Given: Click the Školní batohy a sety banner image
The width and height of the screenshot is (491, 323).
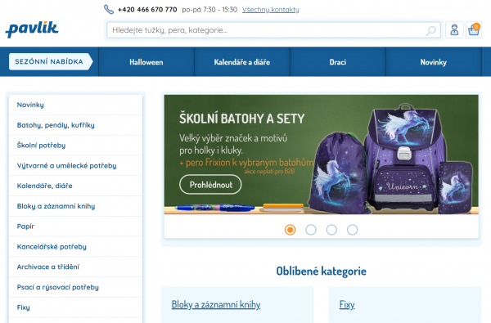Looking at the screenshot, I should pyautogui.click(x=322, y=155).
